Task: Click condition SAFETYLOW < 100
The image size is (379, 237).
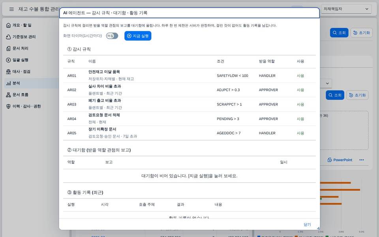Action: [x=232, y=76]
